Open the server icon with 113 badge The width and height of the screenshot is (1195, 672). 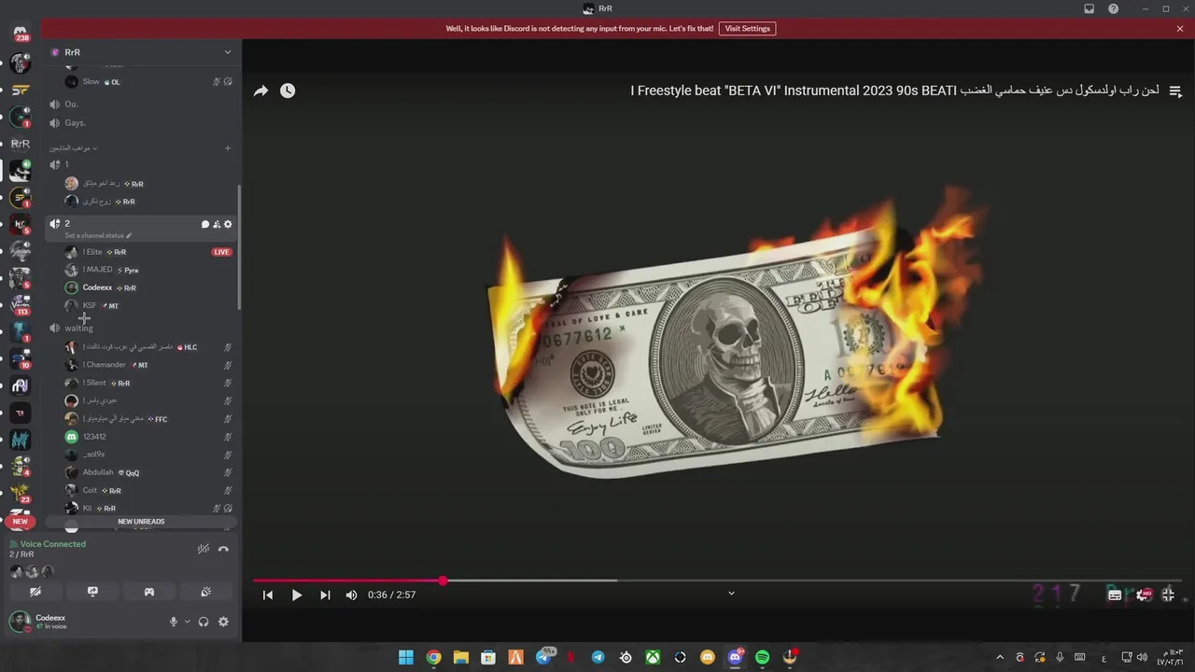click(21, 304)
